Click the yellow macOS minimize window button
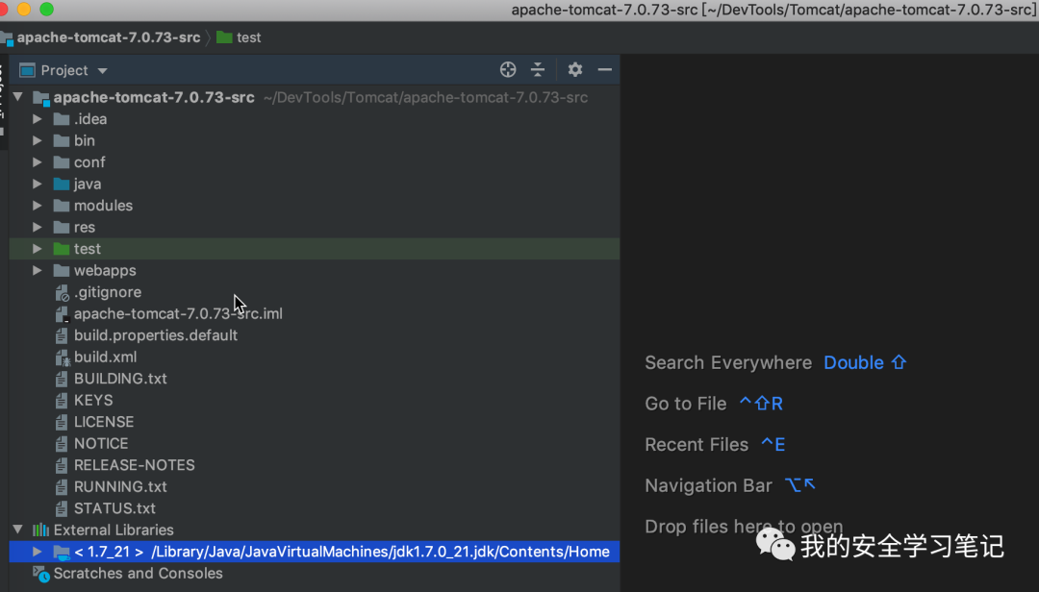 point(24,10)
